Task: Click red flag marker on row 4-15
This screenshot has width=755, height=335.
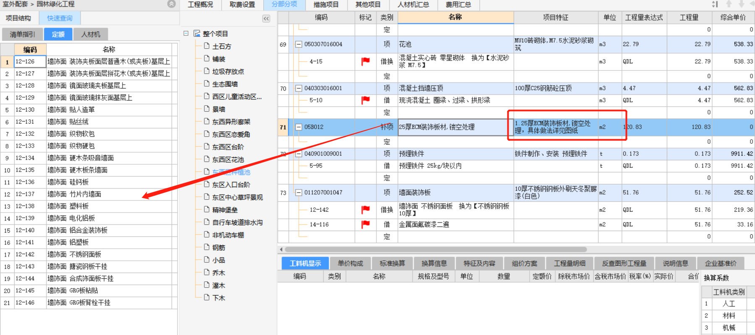Action: tap(366, 62)
